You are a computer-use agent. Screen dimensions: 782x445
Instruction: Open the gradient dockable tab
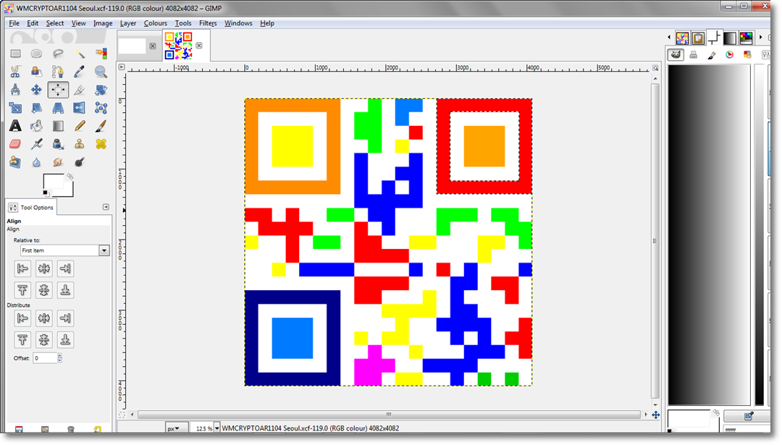click(x=730, y=38)
